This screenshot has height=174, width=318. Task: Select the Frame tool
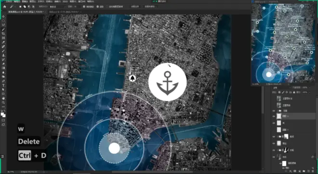3,38
